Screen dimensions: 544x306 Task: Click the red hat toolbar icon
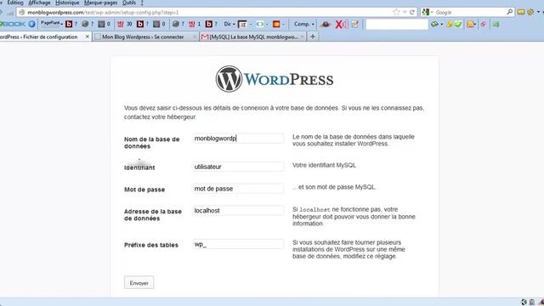[326, 24]
